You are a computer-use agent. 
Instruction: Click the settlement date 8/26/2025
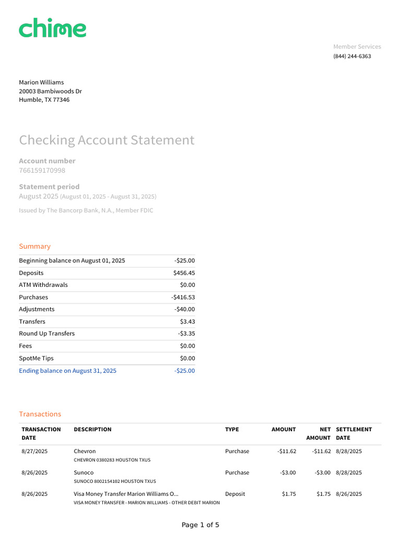coord(349,494)
